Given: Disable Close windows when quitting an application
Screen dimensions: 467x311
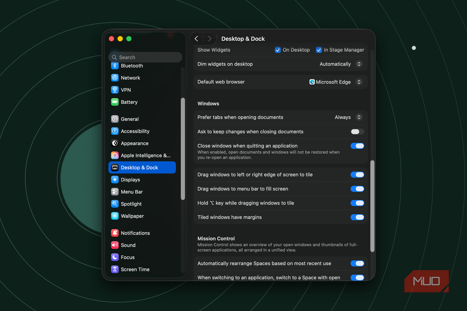Looking at the screenshot, I should coord(357,146).
